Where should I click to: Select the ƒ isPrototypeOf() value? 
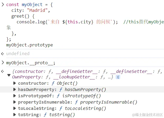click(79, 96)
